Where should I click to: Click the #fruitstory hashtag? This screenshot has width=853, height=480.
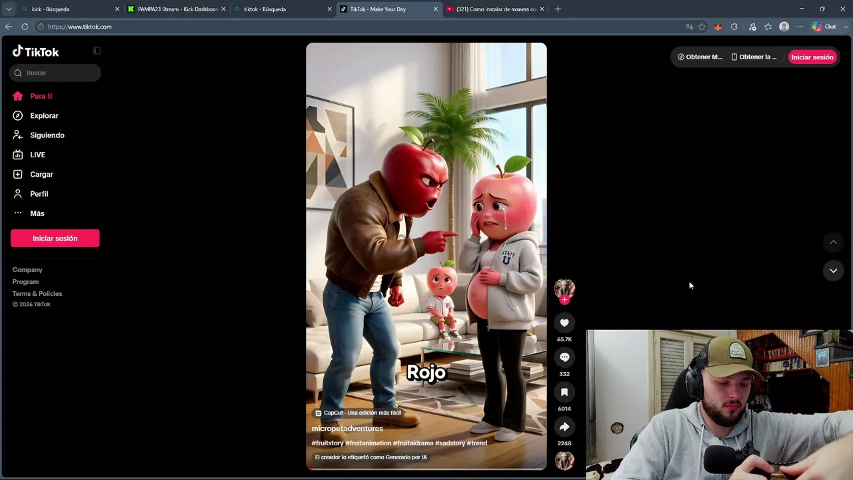(327, 443)
